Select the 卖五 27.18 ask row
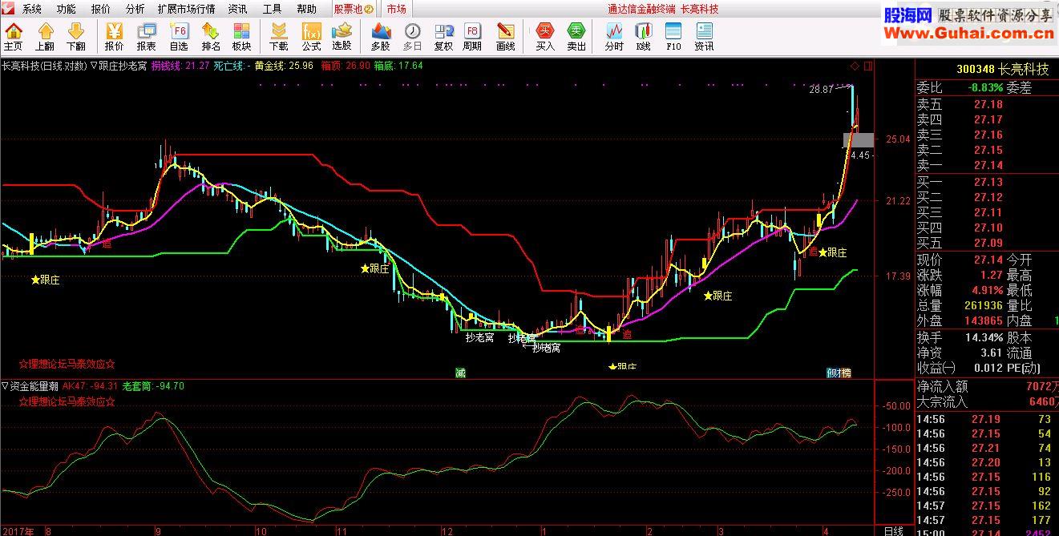The height and width of the screenshot is (536, 1059). tap(987, 104)
